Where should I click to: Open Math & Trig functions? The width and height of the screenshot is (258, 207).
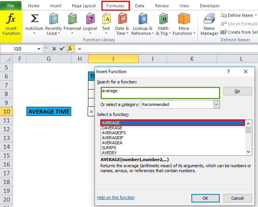click(163, 24)
